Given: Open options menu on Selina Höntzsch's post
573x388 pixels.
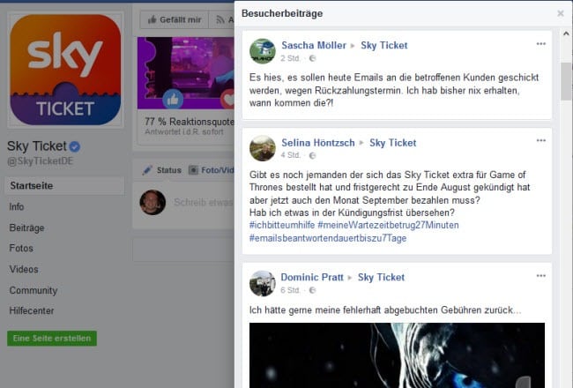Looking at the screenshot, I should [541, 141].
